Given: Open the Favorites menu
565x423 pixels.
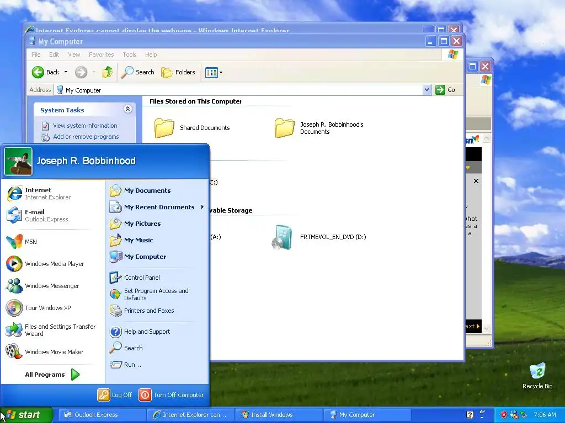Looking at the screenshot, I should click(102, 55).
